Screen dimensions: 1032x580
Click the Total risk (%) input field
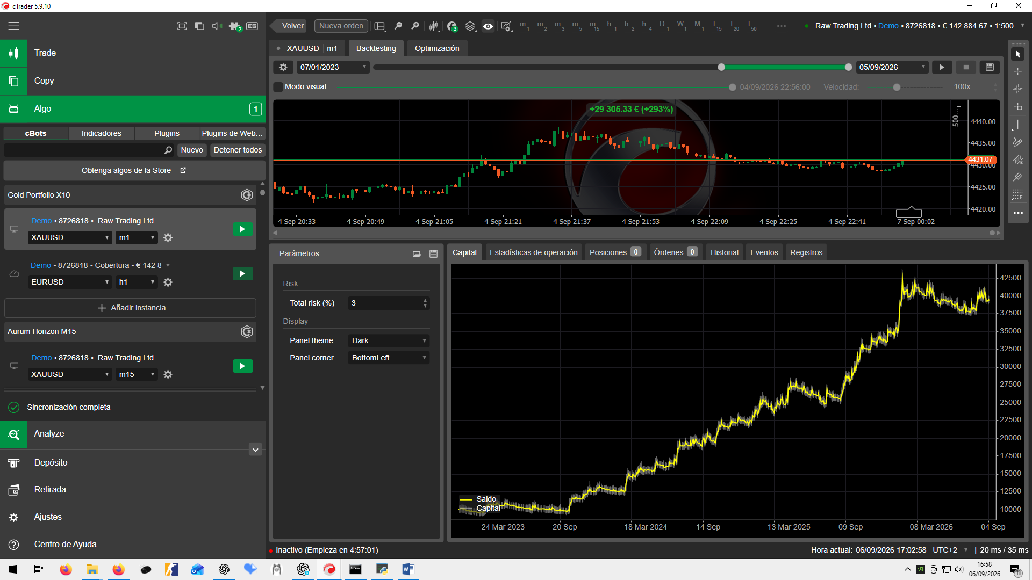tap(388, 303)
